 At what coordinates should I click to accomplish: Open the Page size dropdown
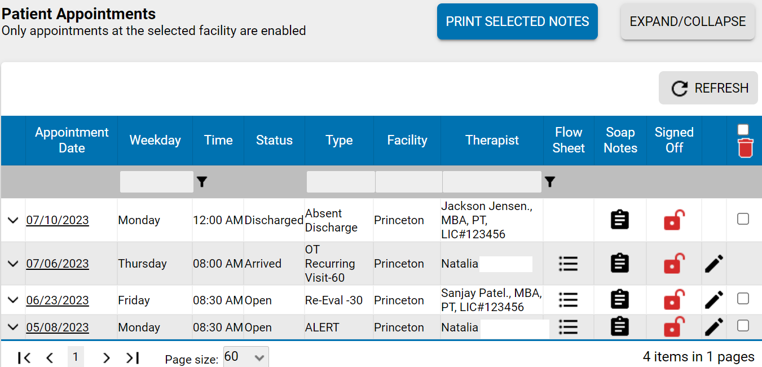click(x=245, y=357)
